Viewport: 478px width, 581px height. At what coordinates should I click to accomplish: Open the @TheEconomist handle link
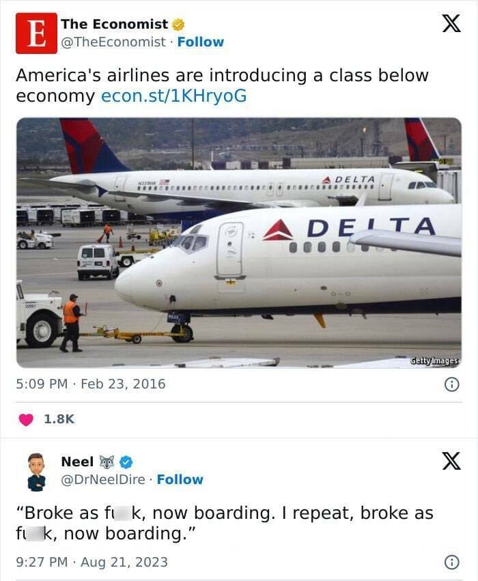point(113,42)
